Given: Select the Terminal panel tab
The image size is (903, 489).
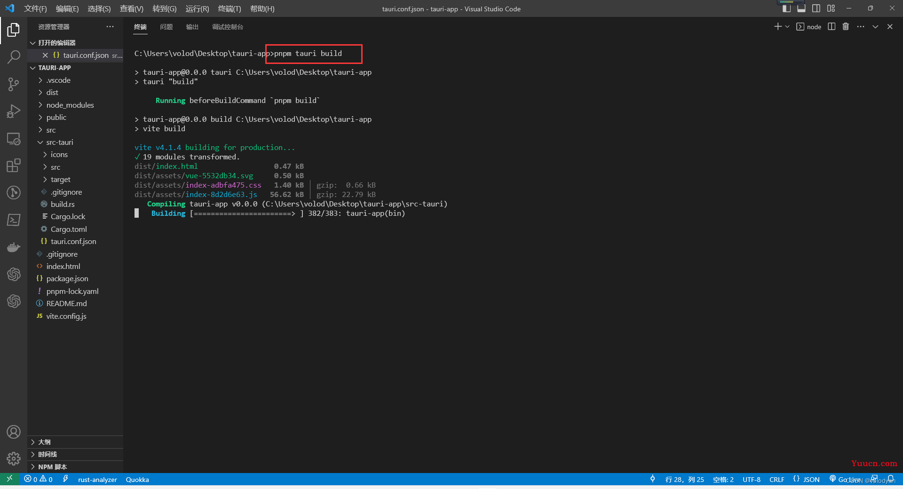Looking at the screenshot, I should click(x=140, y=27).
